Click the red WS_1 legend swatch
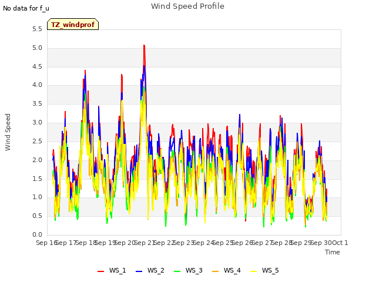Image resolution: width=376 pixels, height=282 pixels. tap(100, 271)
